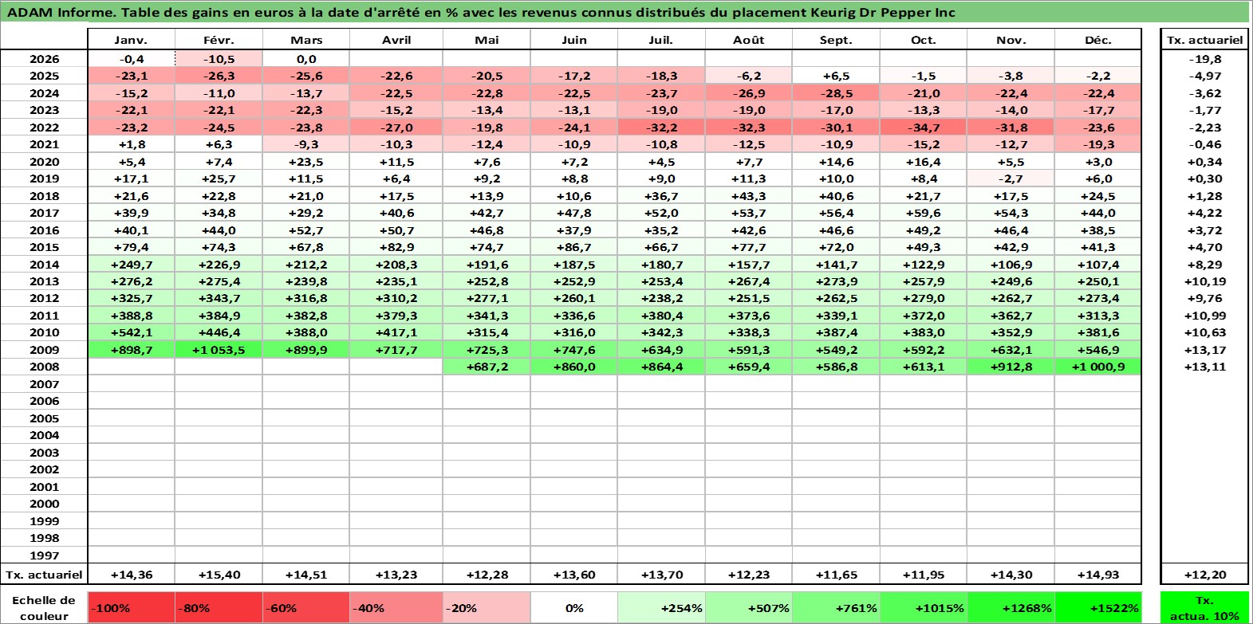Select the +507% green scale swatch
The width and height of the screenshot is (1253, 624).
(x=749, y=607)
